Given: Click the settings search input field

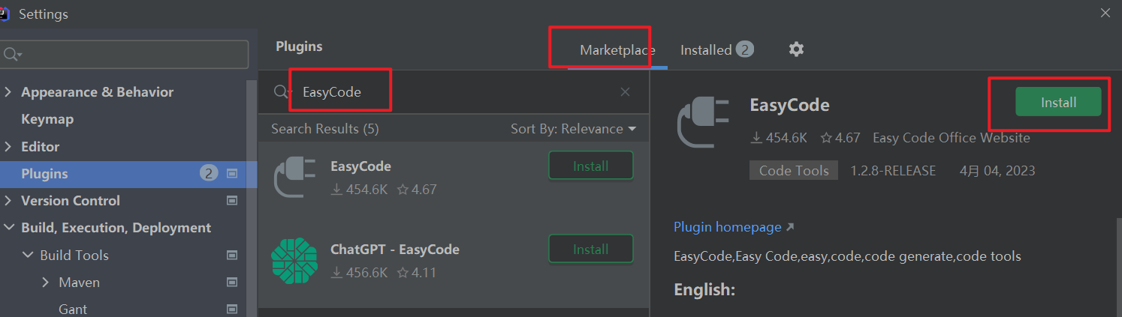Looking at the screenshot, I should click(x=125, y=55).
